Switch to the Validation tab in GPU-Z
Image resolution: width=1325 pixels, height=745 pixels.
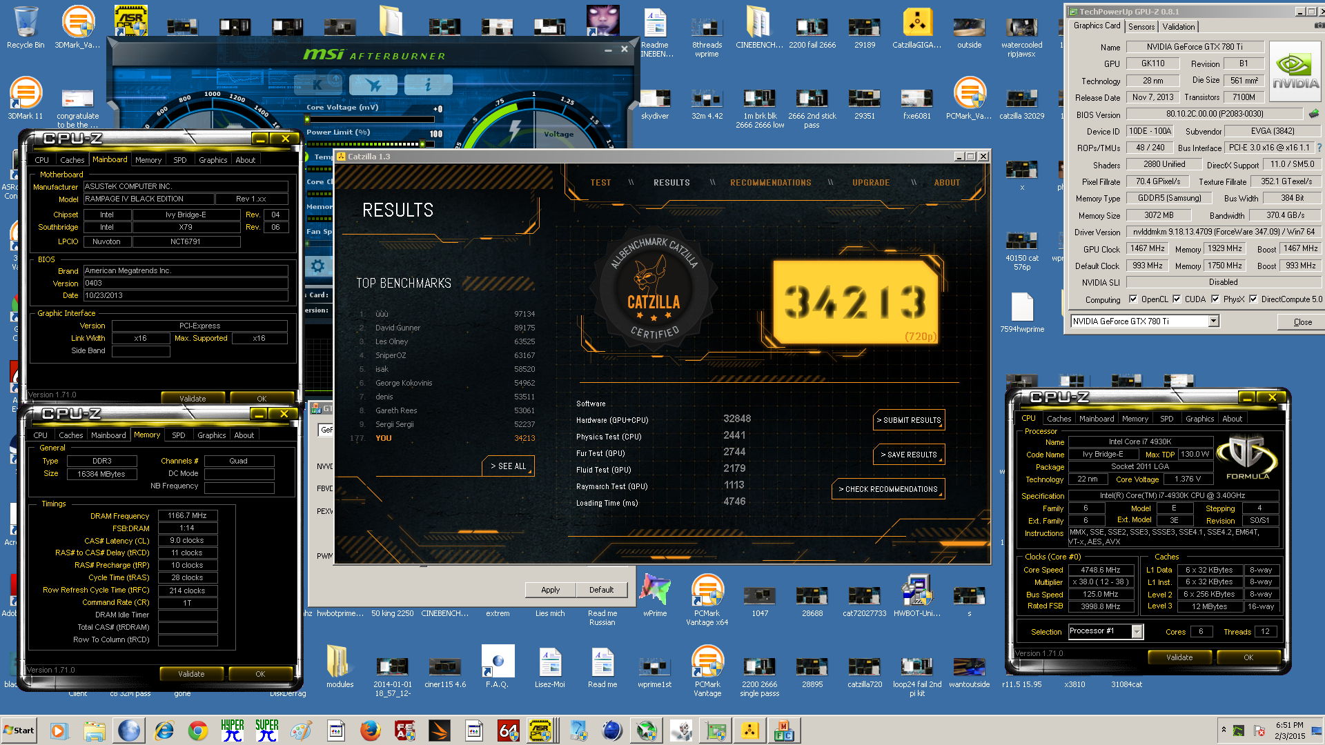click(x=1179, y=26)
